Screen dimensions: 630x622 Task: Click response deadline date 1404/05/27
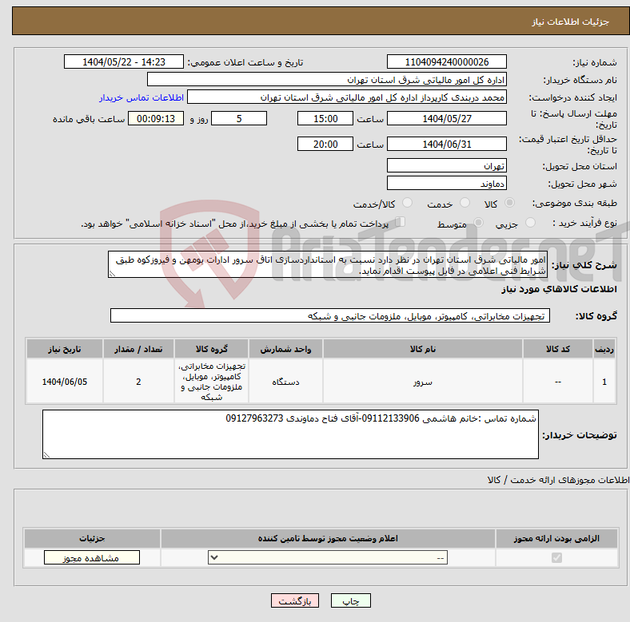[446, 118]
